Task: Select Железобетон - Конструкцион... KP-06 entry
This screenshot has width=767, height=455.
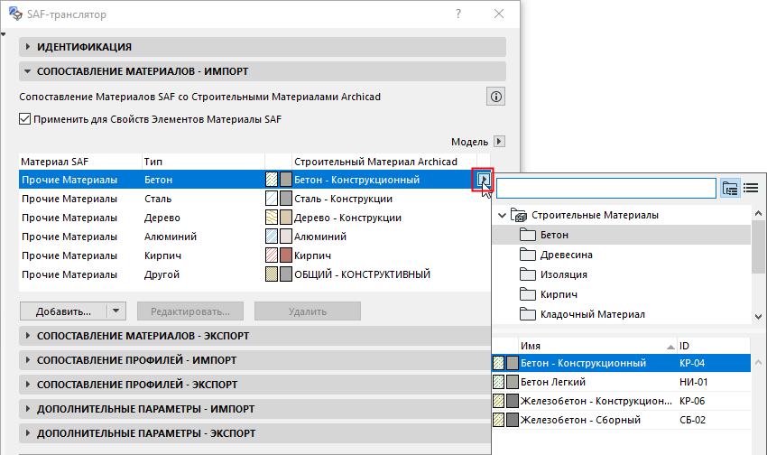Action: pos(621,401)
